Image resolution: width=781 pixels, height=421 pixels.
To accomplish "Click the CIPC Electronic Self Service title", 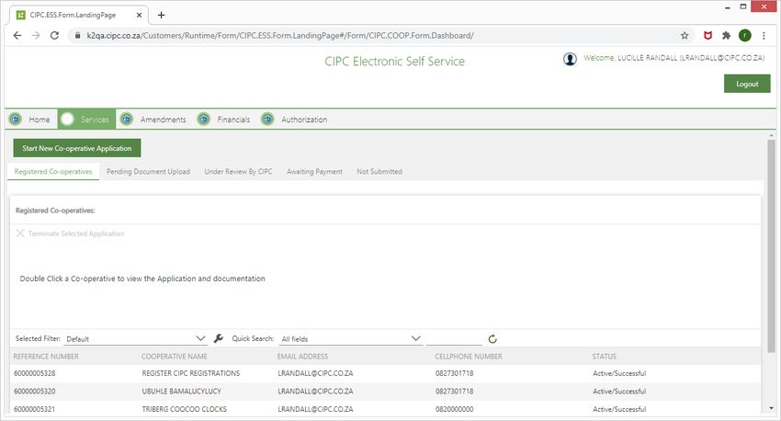I will click(x=394, y=62).
